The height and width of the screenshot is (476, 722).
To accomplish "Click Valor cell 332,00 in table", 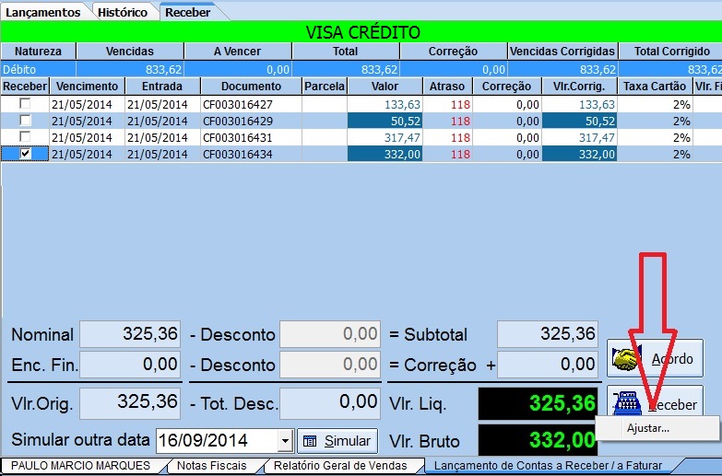I will [x=385, y=154].
